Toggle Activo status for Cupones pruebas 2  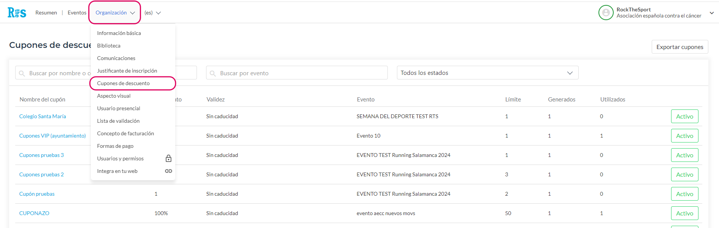pos(684,174)
